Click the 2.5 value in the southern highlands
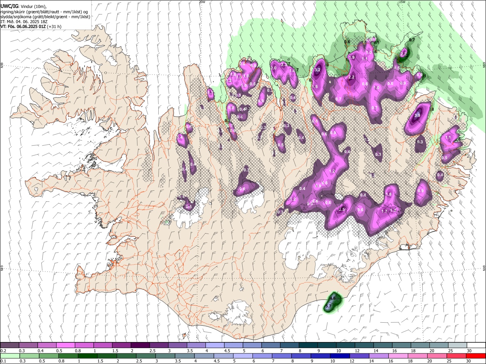This screenshot has height=364, width=486. pos(342,209)
